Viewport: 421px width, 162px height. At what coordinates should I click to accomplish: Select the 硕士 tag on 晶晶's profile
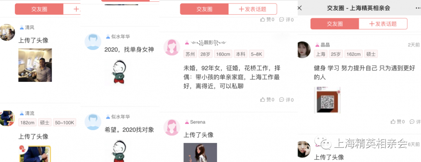point(371,54)
